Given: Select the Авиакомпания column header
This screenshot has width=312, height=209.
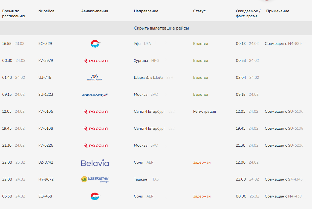Looking at the screenshot, I should pyautogui.click(x=94, y=11).
